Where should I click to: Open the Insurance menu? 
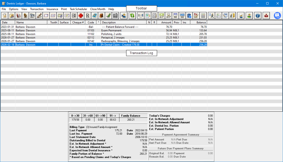point(52,9)
